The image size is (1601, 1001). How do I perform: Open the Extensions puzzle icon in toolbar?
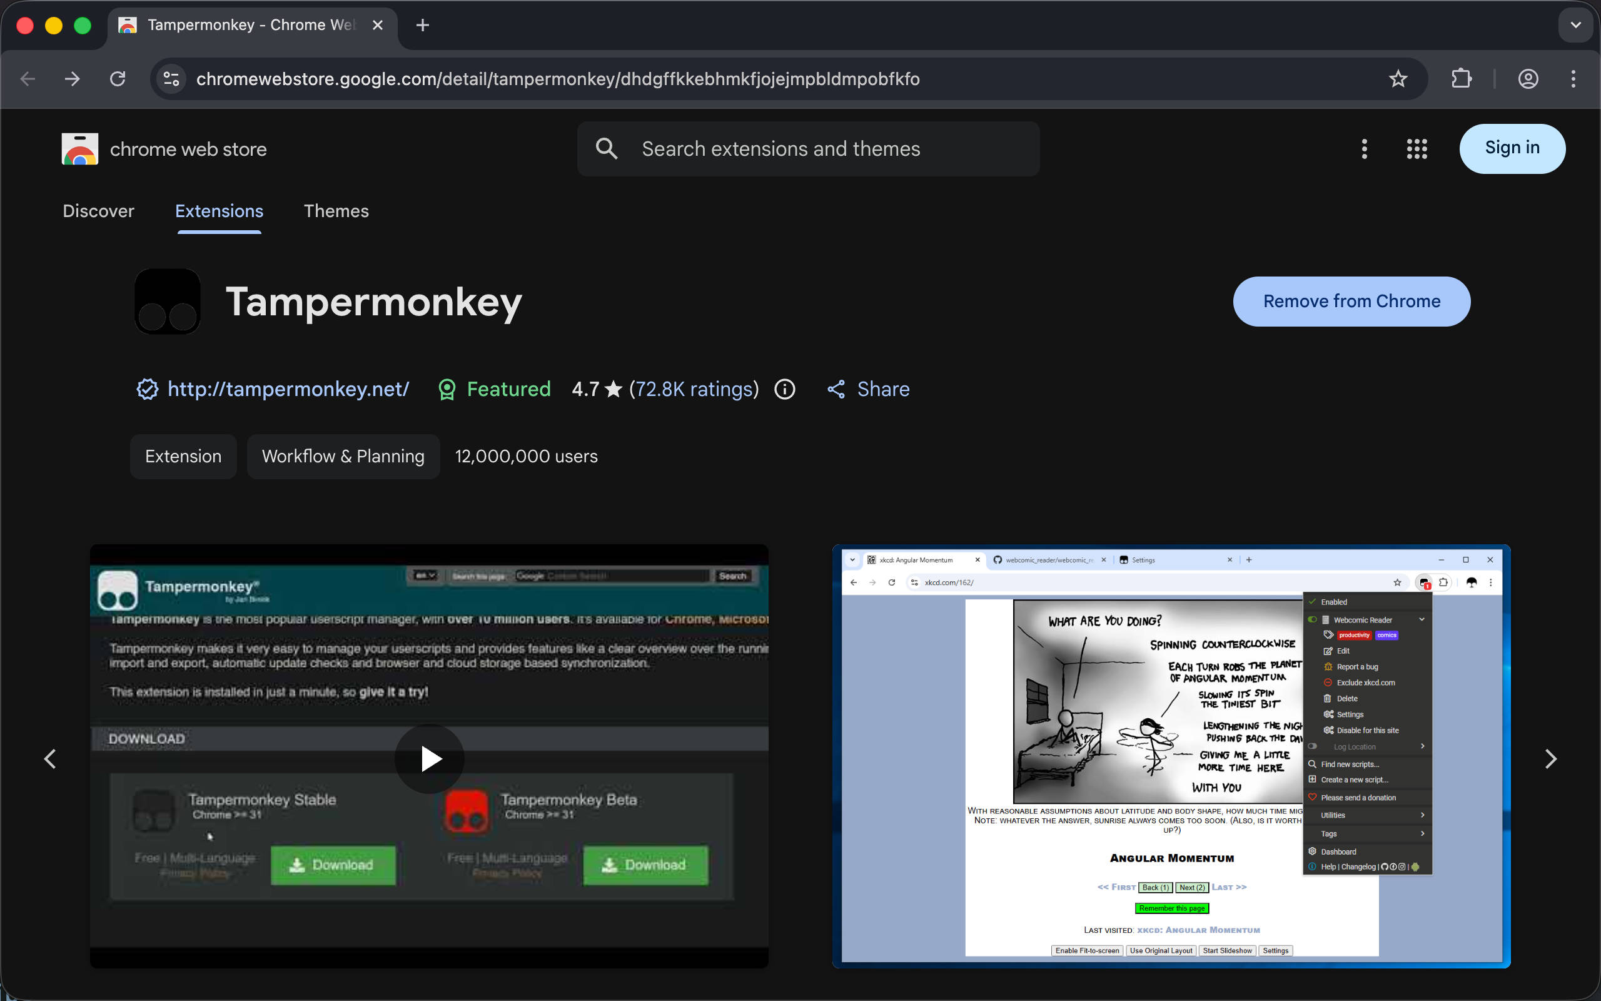(1461, 79)
